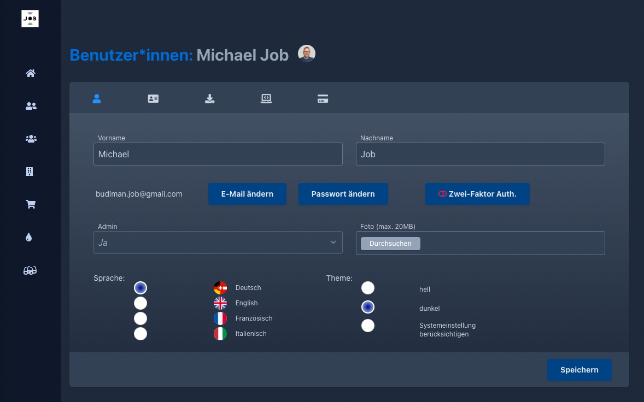Click Passwort ändern button
This screenshot has height=402, width=644.
tap(343, 194)
